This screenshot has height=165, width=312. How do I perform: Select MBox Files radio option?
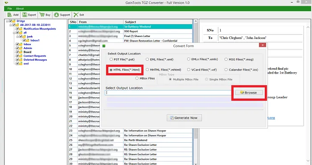tap(137, 78)
